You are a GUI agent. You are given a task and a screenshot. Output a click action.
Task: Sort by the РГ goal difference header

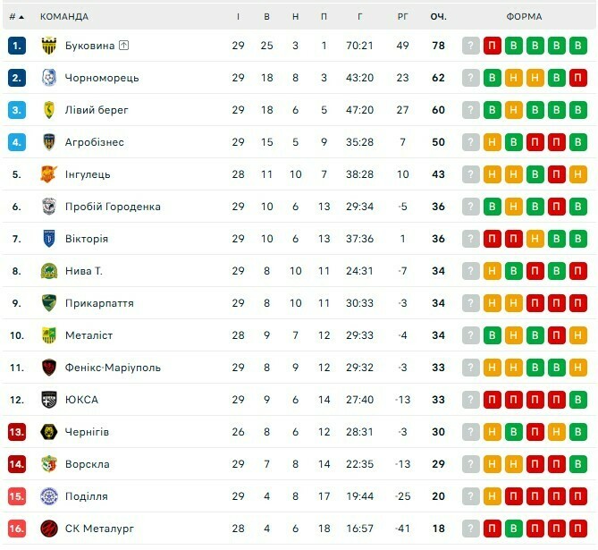[x=403, y=17]
